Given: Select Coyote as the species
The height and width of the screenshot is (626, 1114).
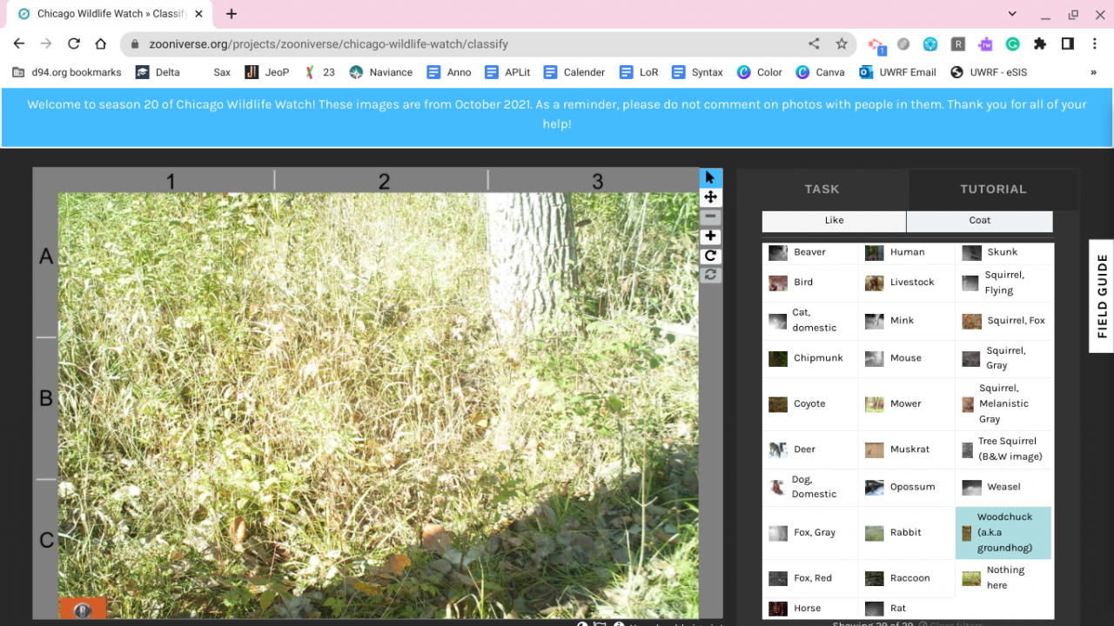Looking at the screenshot, I should point(810,404).
